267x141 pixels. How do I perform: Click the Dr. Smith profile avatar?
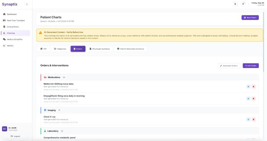click(4, 129)
